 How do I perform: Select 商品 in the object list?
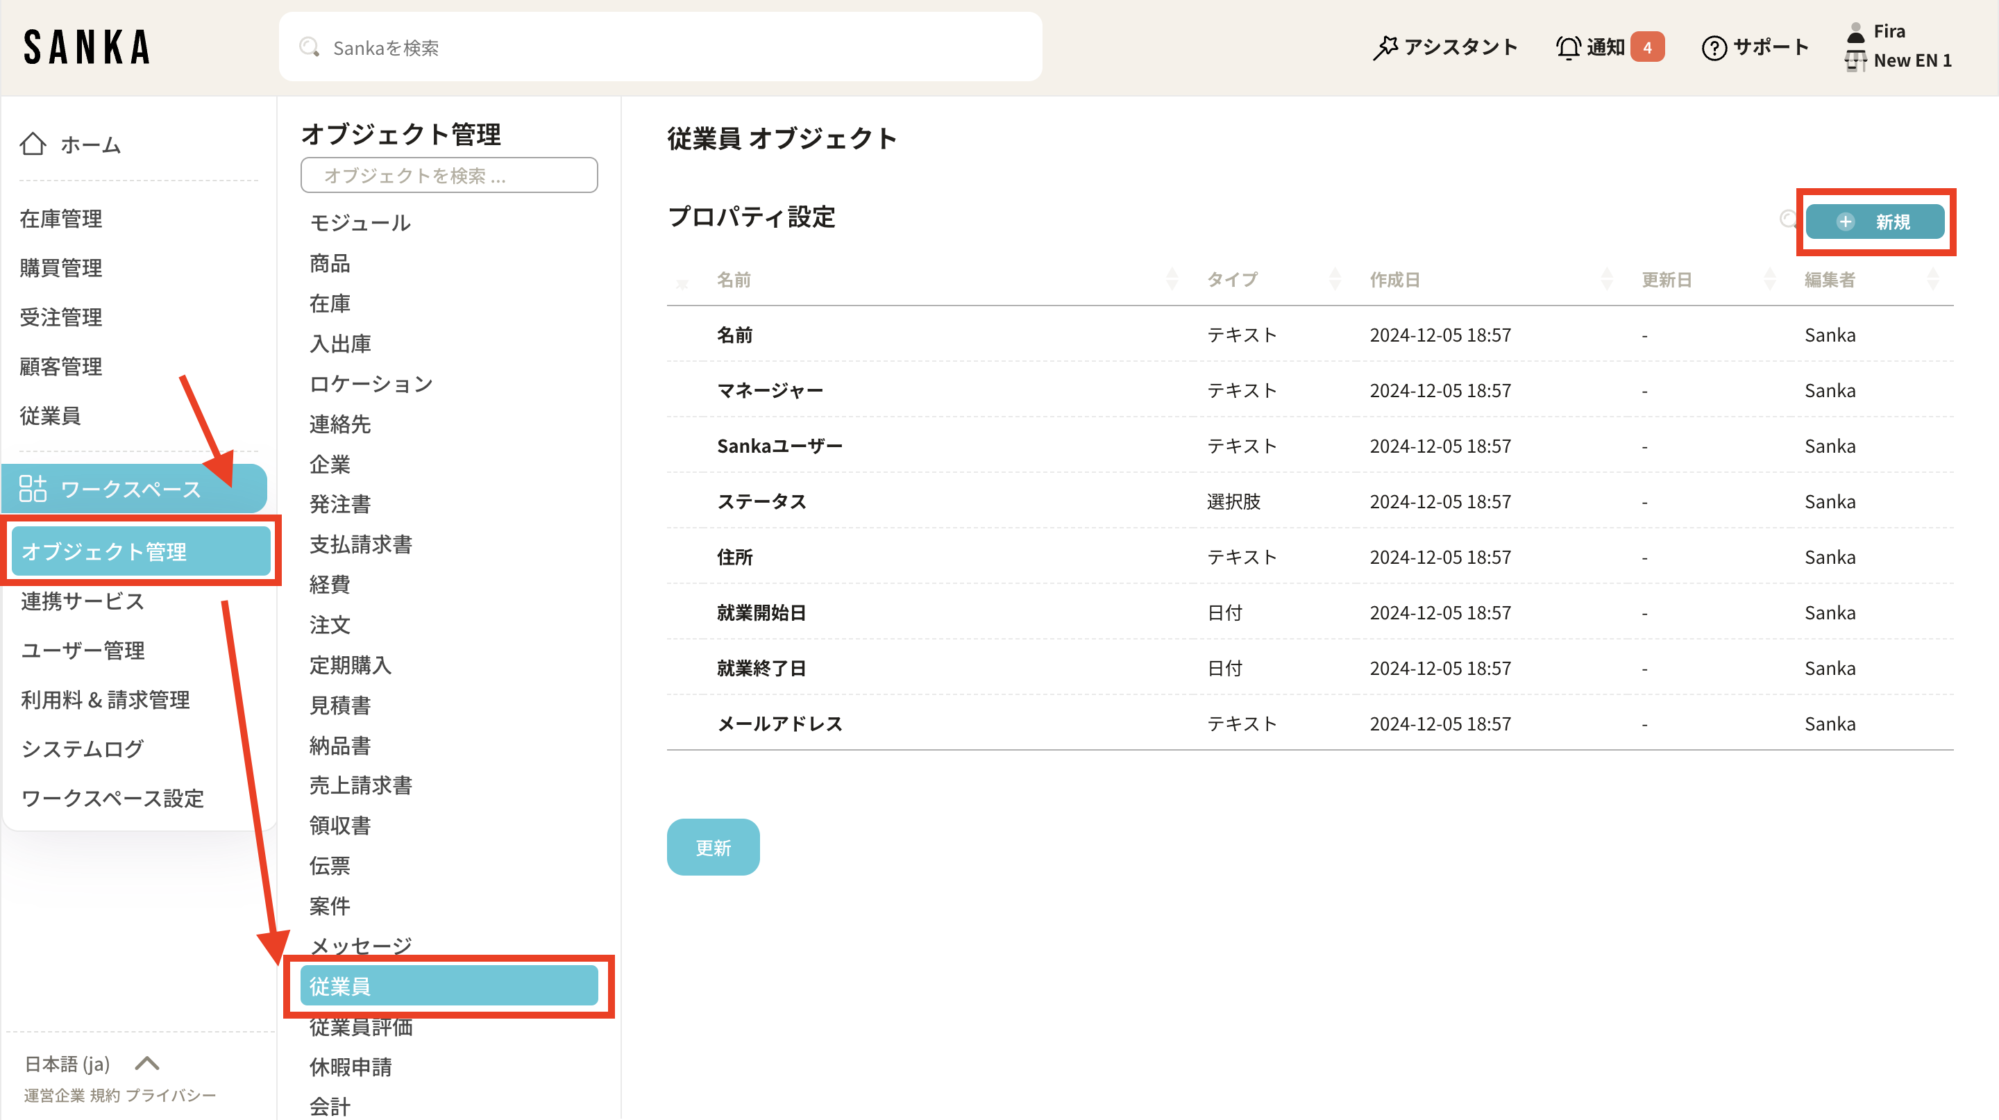coord(330,263)
